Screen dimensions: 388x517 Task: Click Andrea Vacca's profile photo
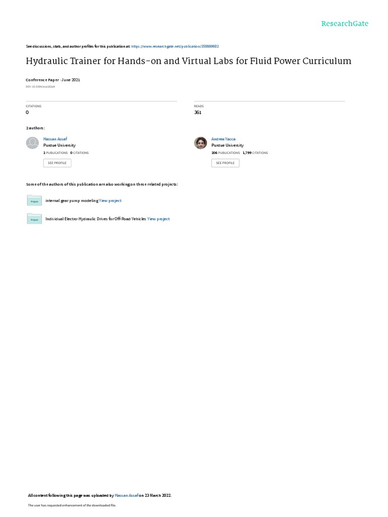(200, 143)
